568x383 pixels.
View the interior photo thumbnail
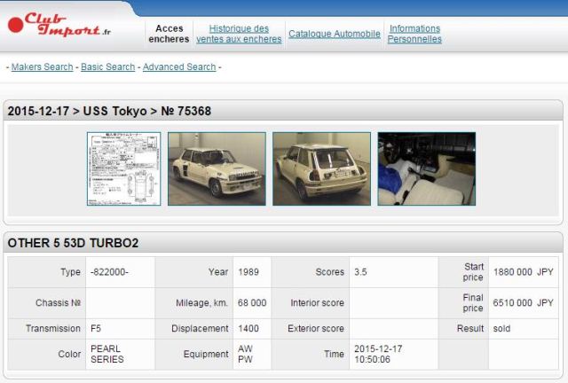[426, 168]
